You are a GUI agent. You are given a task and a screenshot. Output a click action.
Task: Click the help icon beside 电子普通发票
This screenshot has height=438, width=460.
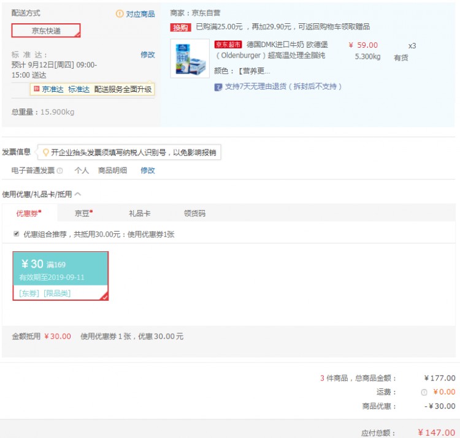[60, 170]
